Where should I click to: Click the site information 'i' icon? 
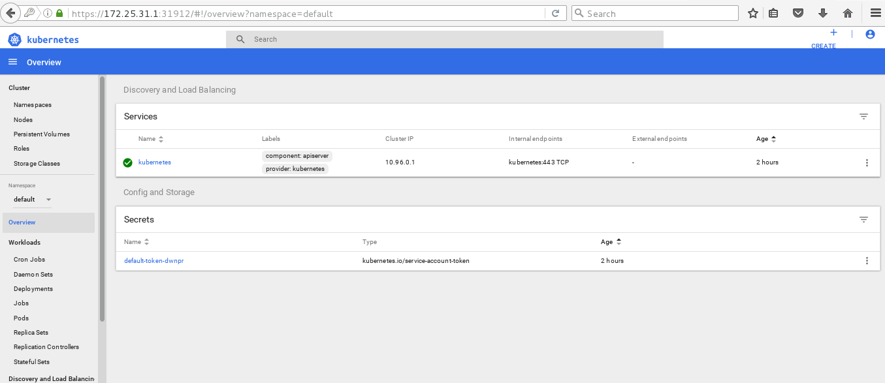(x=48, y=13)
